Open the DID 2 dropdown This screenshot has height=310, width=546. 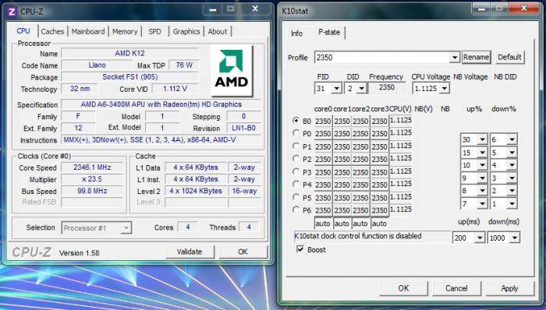362,89
